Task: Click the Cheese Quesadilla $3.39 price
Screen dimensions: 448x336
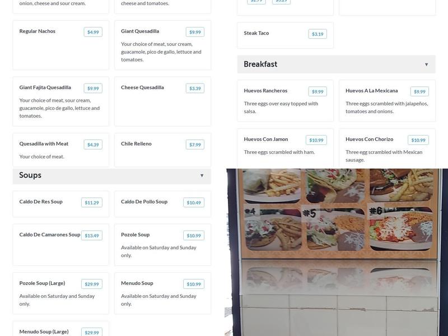Action: click(x=195, y=88)
